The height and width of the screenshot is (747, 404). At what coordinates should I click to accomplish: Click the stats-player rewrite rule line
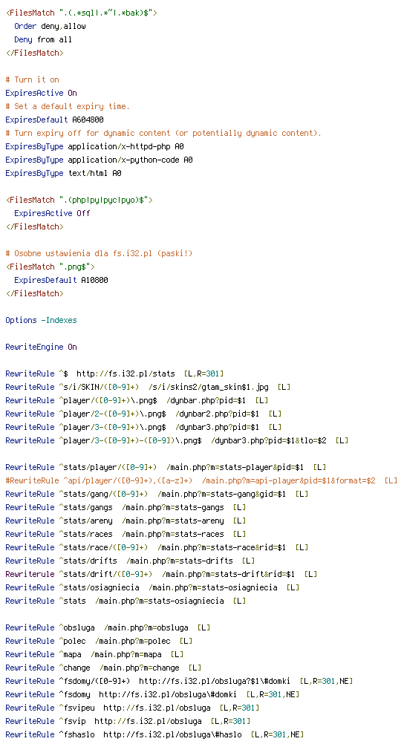(166, 467)
